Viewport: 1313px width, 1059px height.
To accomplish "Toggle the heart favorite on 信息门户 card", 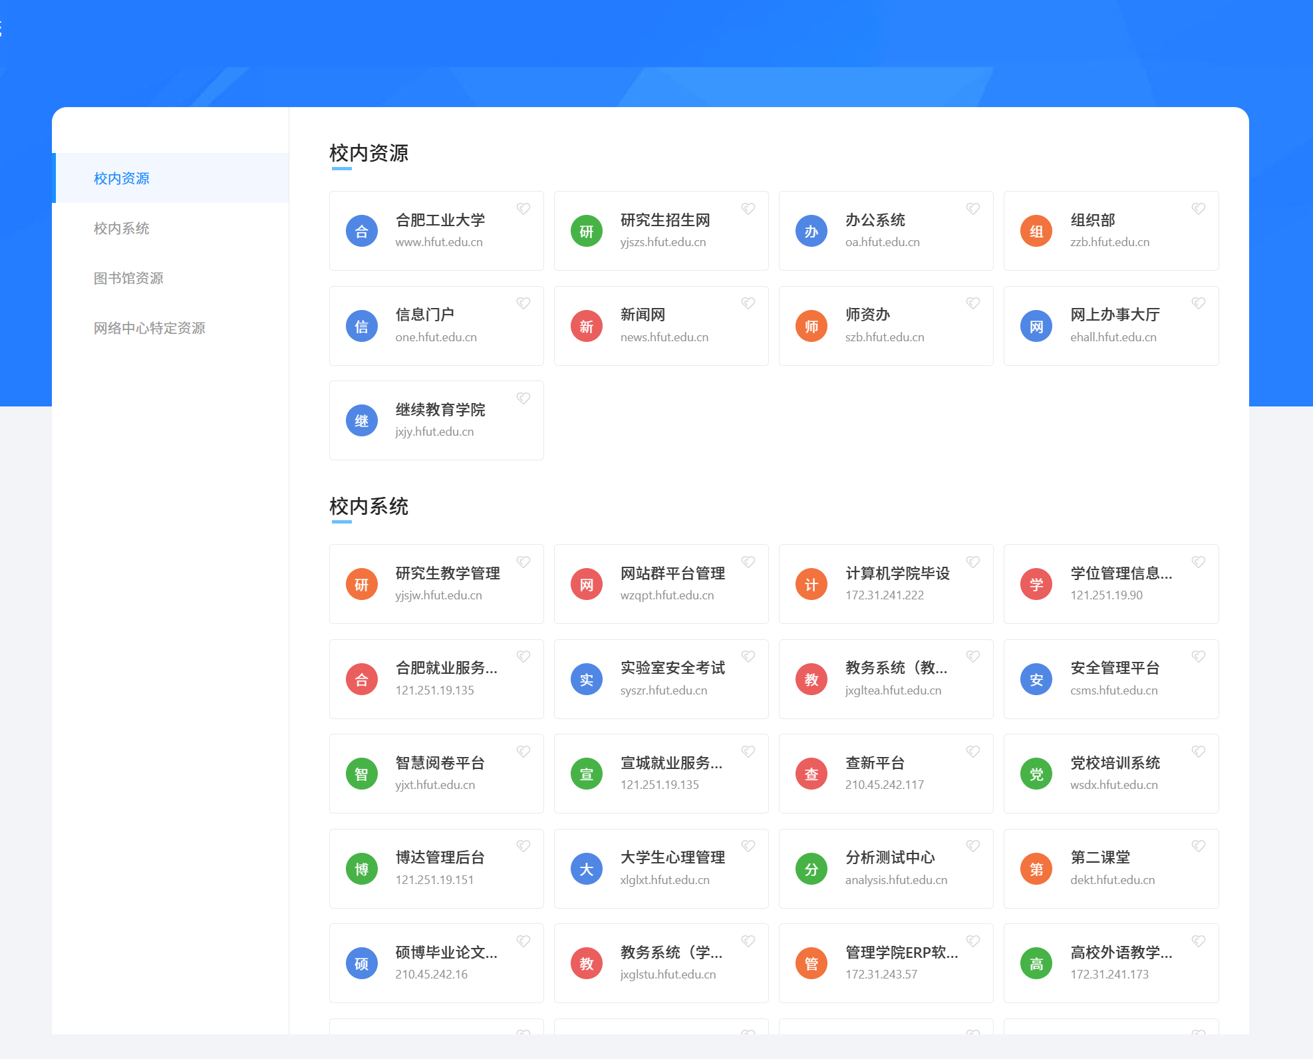I will [x=523, y=303].
